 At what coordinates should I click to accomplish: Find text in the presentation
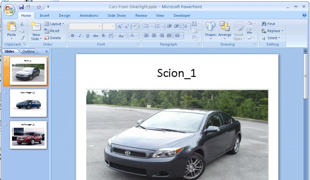pos(268,24)
